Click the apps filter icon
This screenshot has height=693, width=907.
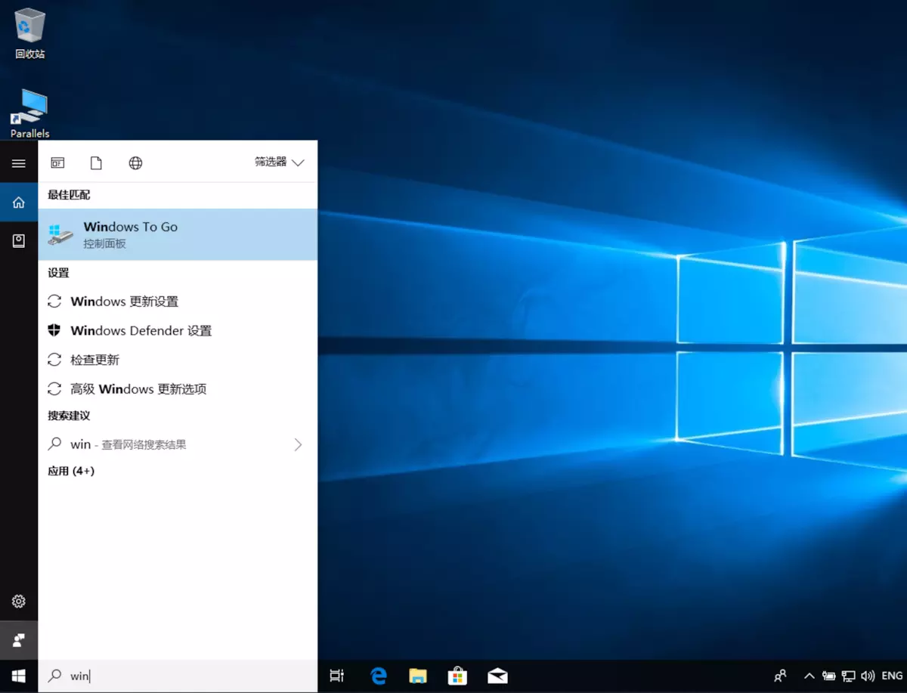[x=57, y=163]
